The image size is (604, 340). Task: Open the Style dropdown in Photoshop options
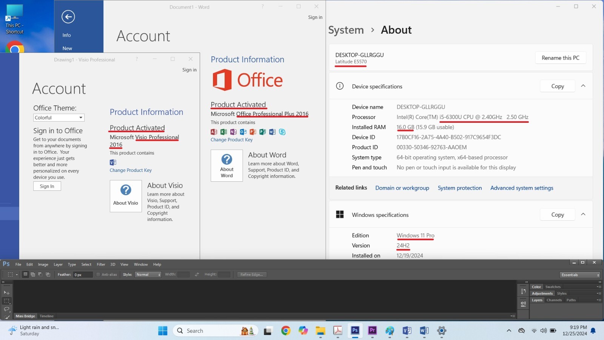pos(148,275)
